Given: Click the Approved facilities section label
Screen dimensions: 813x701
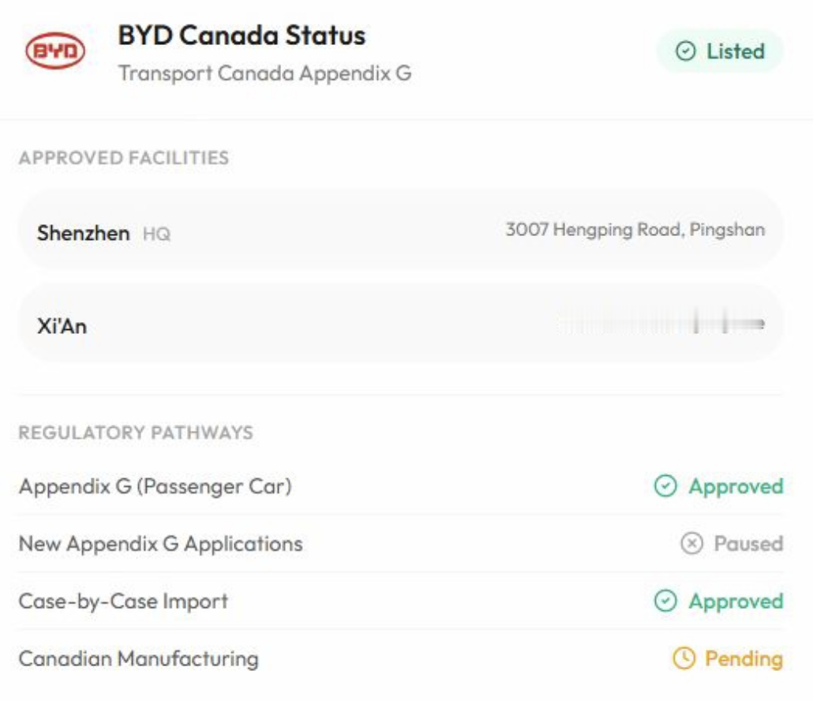Looking at the screenshot, I should coord(124,158).
